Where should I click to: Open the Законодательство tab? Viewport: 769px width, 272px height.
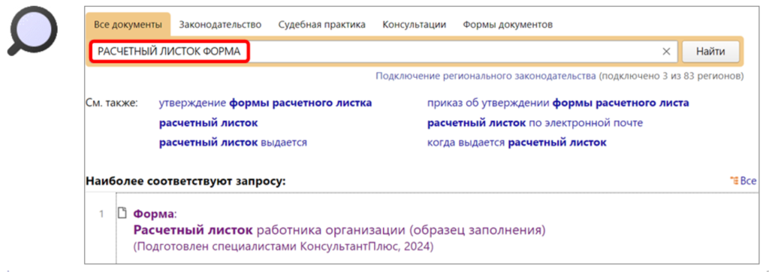click(x=220, y=25)
